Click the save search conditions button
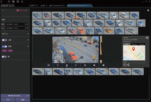The image size is (151, 102). (13, 96)
